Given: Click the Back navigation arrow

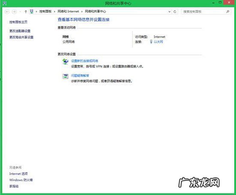Looking at the screenshot, I should pyautogui.click(x=7, y=12).
